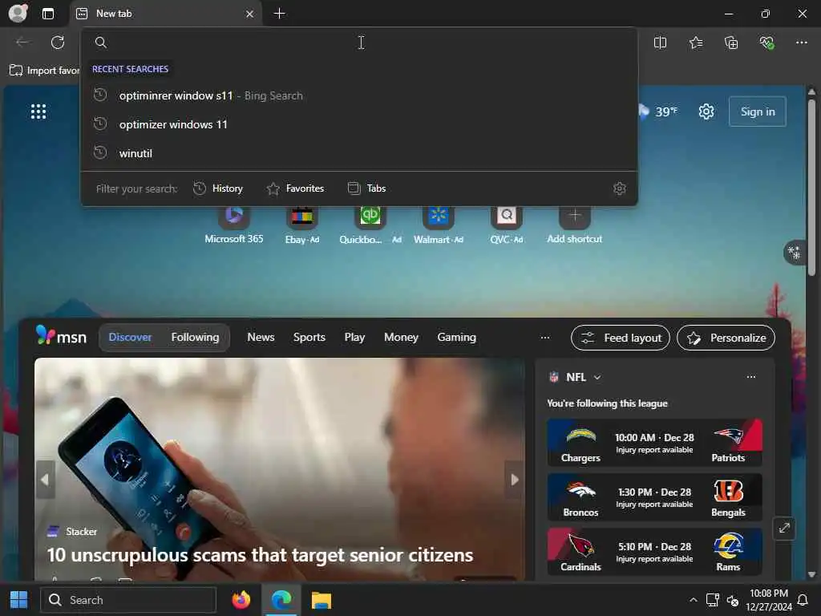This screenshot has height=616, width=821.
Task: Switch to the Following feed tab
Action: (196, 338)
